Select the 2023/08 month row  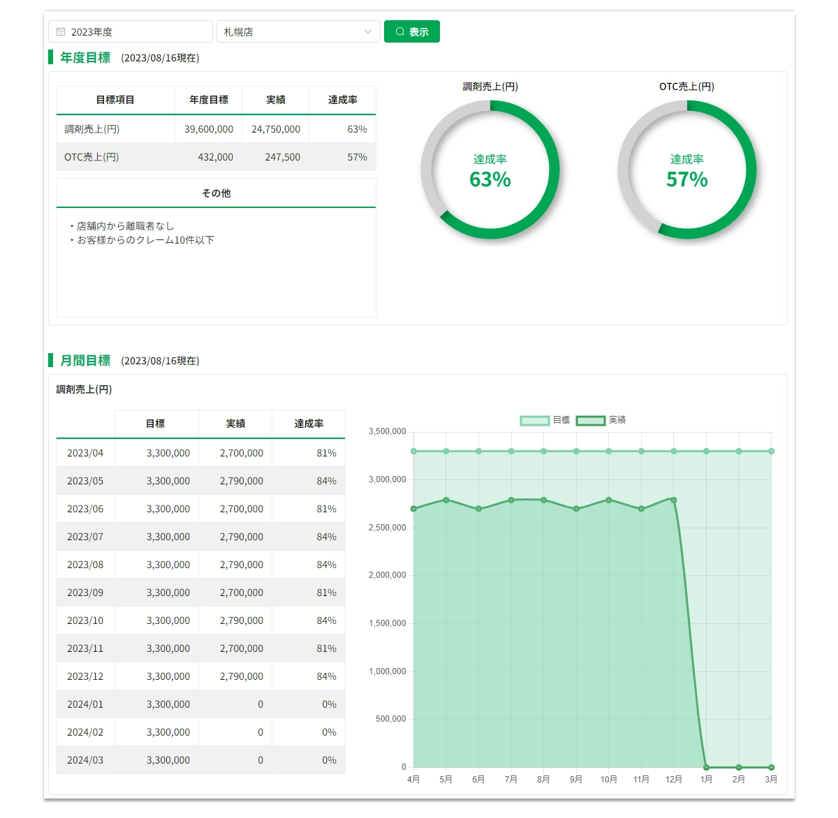point(200,565)
